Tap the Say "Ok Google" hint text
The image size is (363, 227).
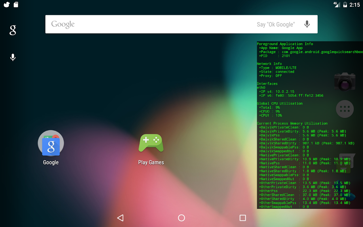point(276,24)
